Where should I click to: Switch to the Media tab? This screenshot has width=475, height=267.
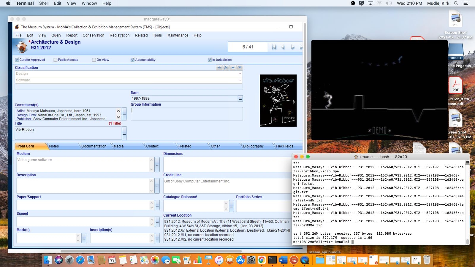pos(119,146)
